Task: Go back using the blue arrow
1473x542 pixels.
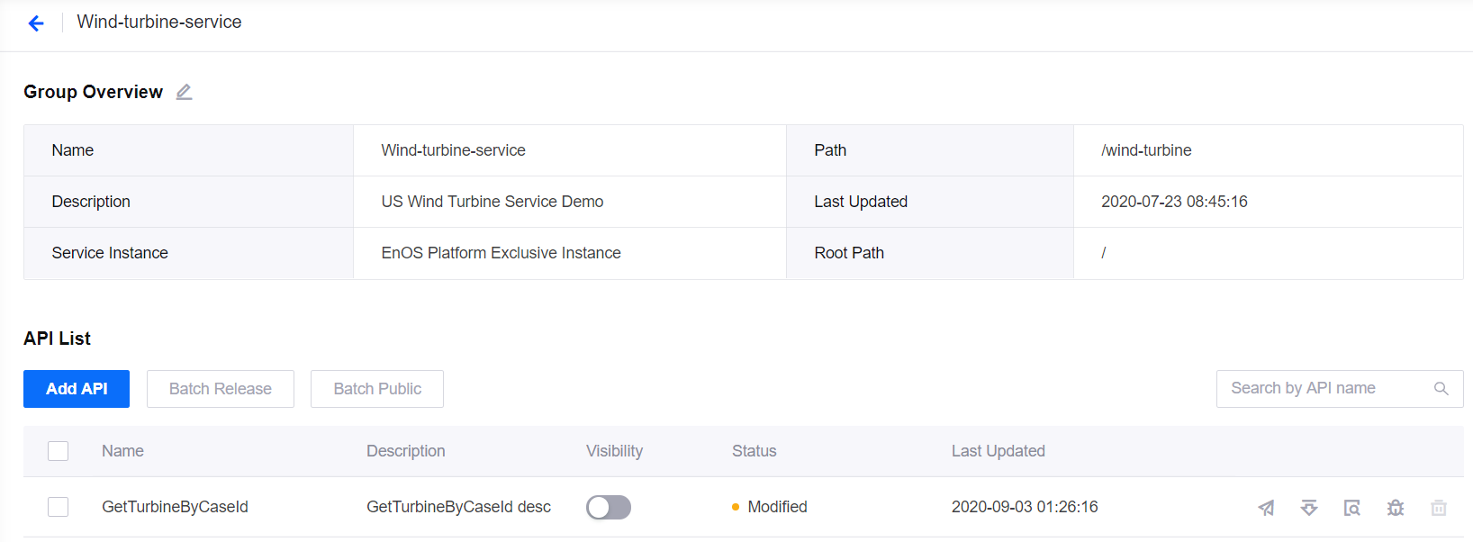Action: click(36, 23)
